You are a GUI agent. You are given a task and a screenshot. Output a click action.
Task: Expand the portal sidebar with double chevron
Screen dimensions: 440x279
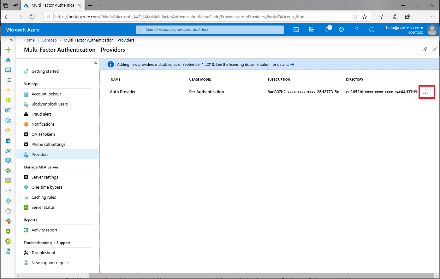[x=11, y=40]
